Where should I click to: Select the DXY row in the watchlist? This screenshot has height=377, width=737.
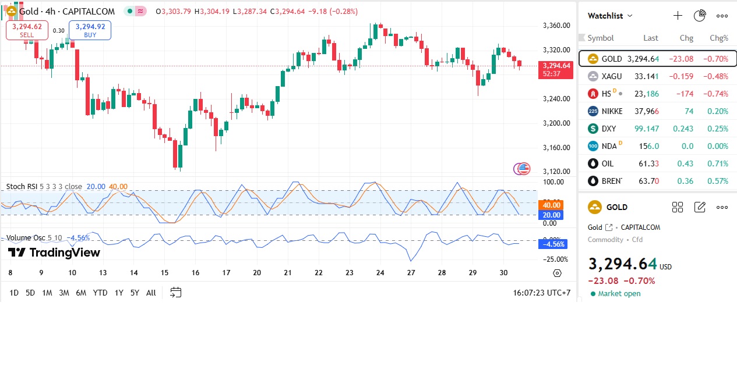(x=657, y=129)
